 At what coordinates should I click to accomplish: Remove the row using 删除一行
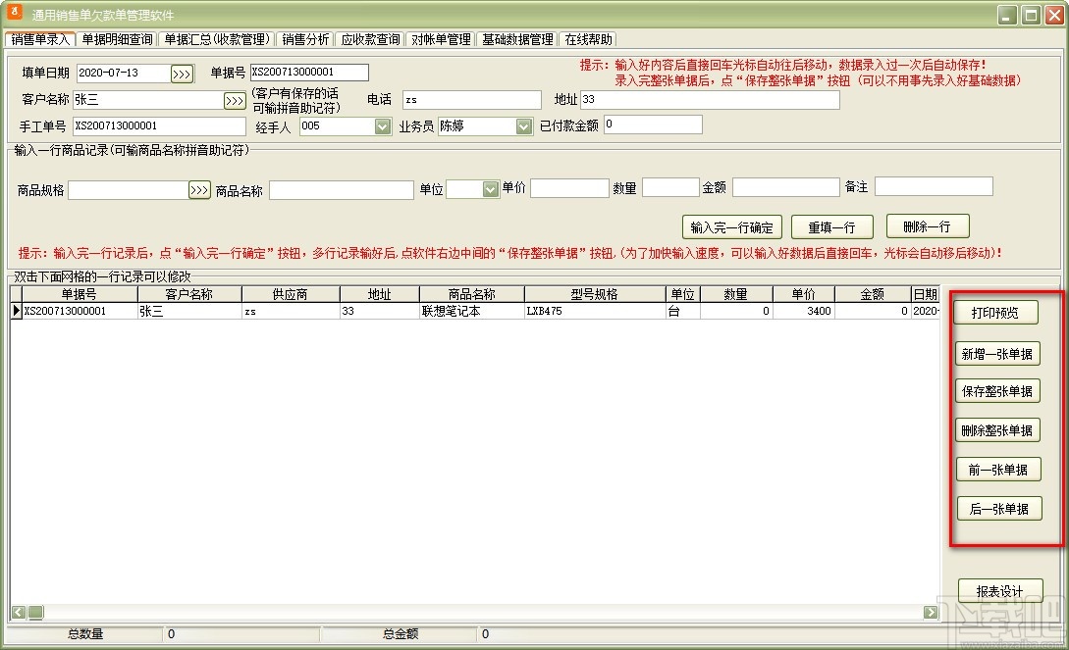pos(927,225)
